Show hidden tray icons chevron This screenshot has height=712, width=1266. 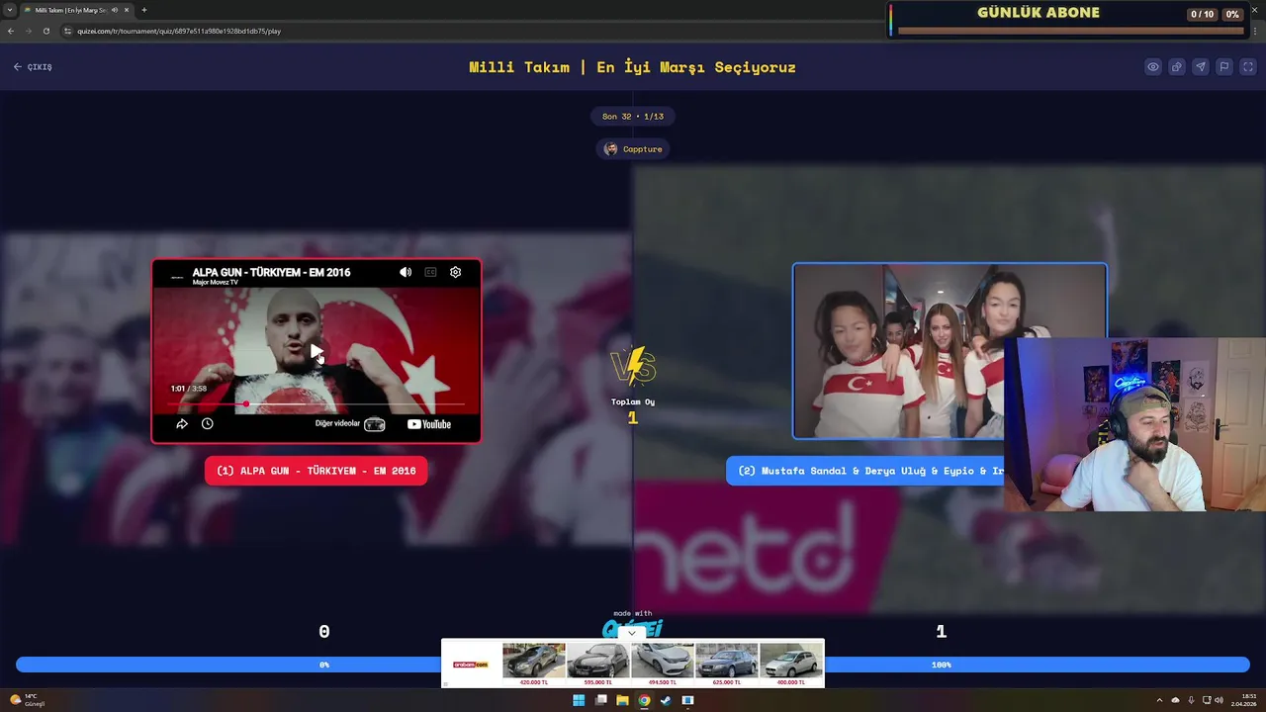pyautogui.click(x=1160, y=700)
